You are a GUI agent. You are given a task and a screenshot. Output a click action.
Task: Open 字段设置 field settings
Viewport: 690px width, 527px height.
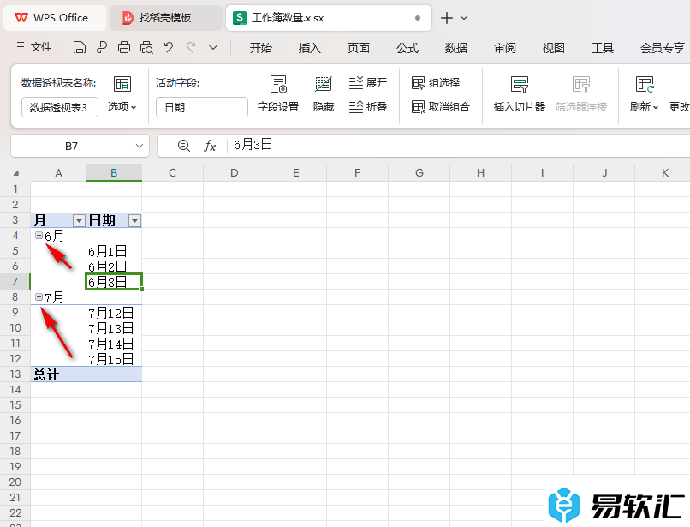[278, 94]
